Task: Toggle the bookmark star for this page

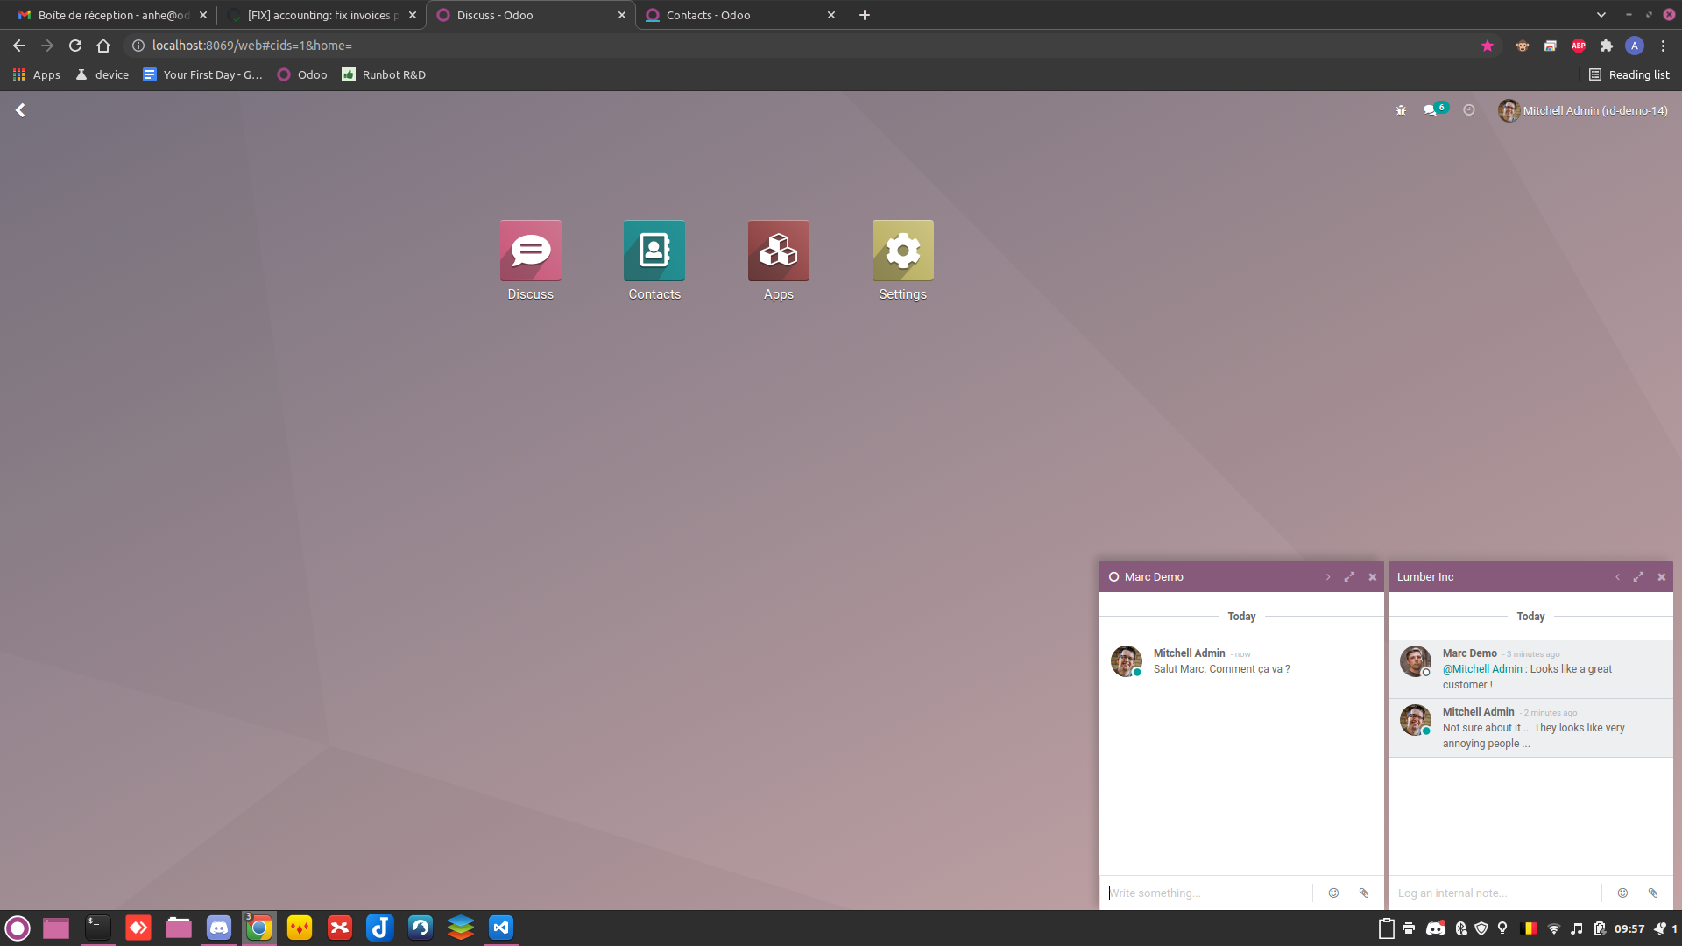Action: [x=1488, y=46]
